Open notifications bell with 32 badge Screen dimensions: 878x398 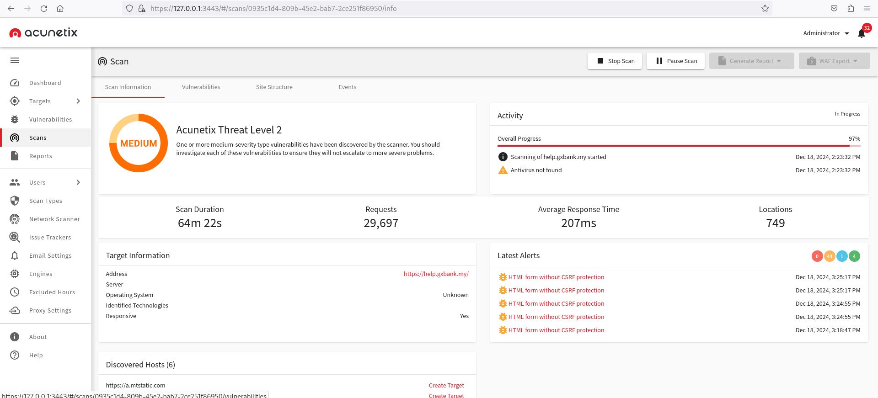pyautogui.click(x=862, y=33)
